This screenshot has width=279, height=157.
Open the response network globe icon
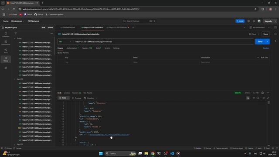click(262, 93)
